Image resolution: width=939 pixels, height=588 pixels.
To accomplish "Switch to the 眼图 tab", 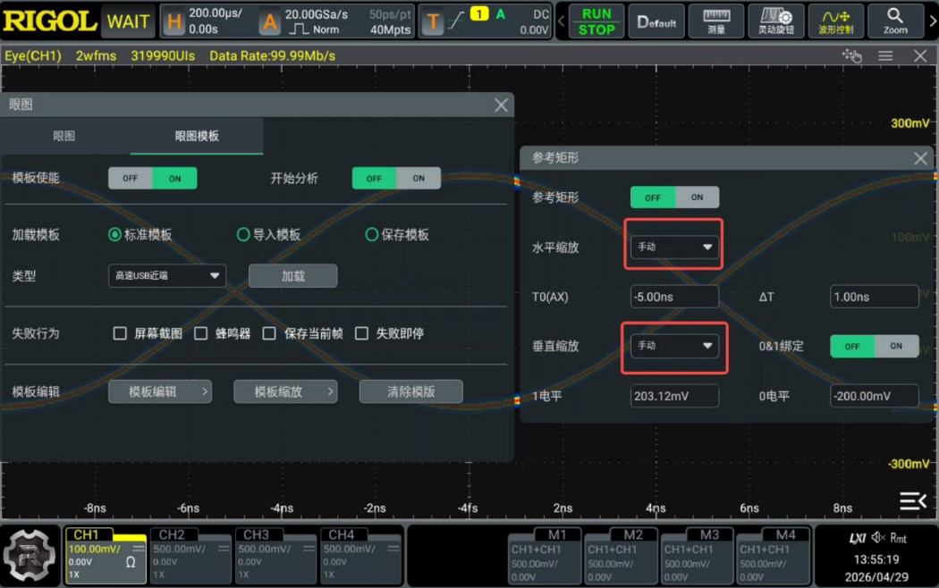I will 64,136.
